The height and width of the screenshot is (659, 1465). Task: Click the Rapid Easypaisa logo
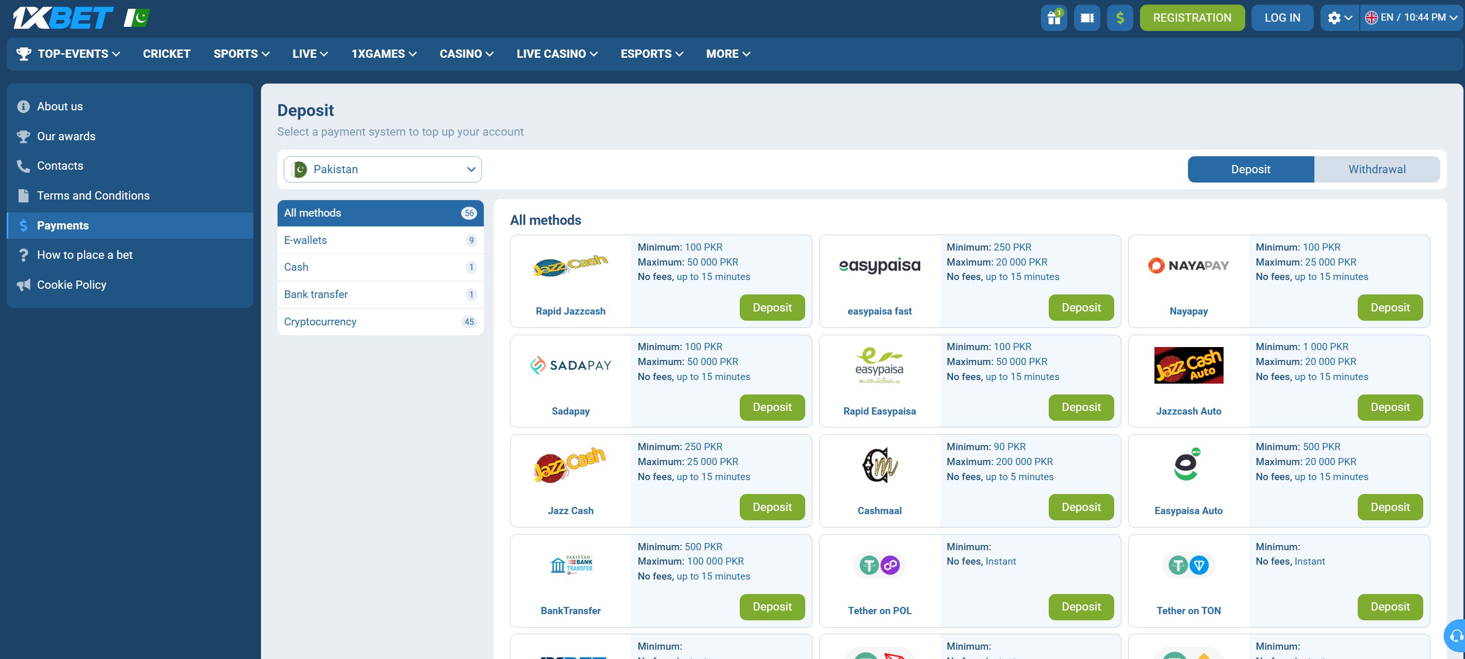pos(879,365)
